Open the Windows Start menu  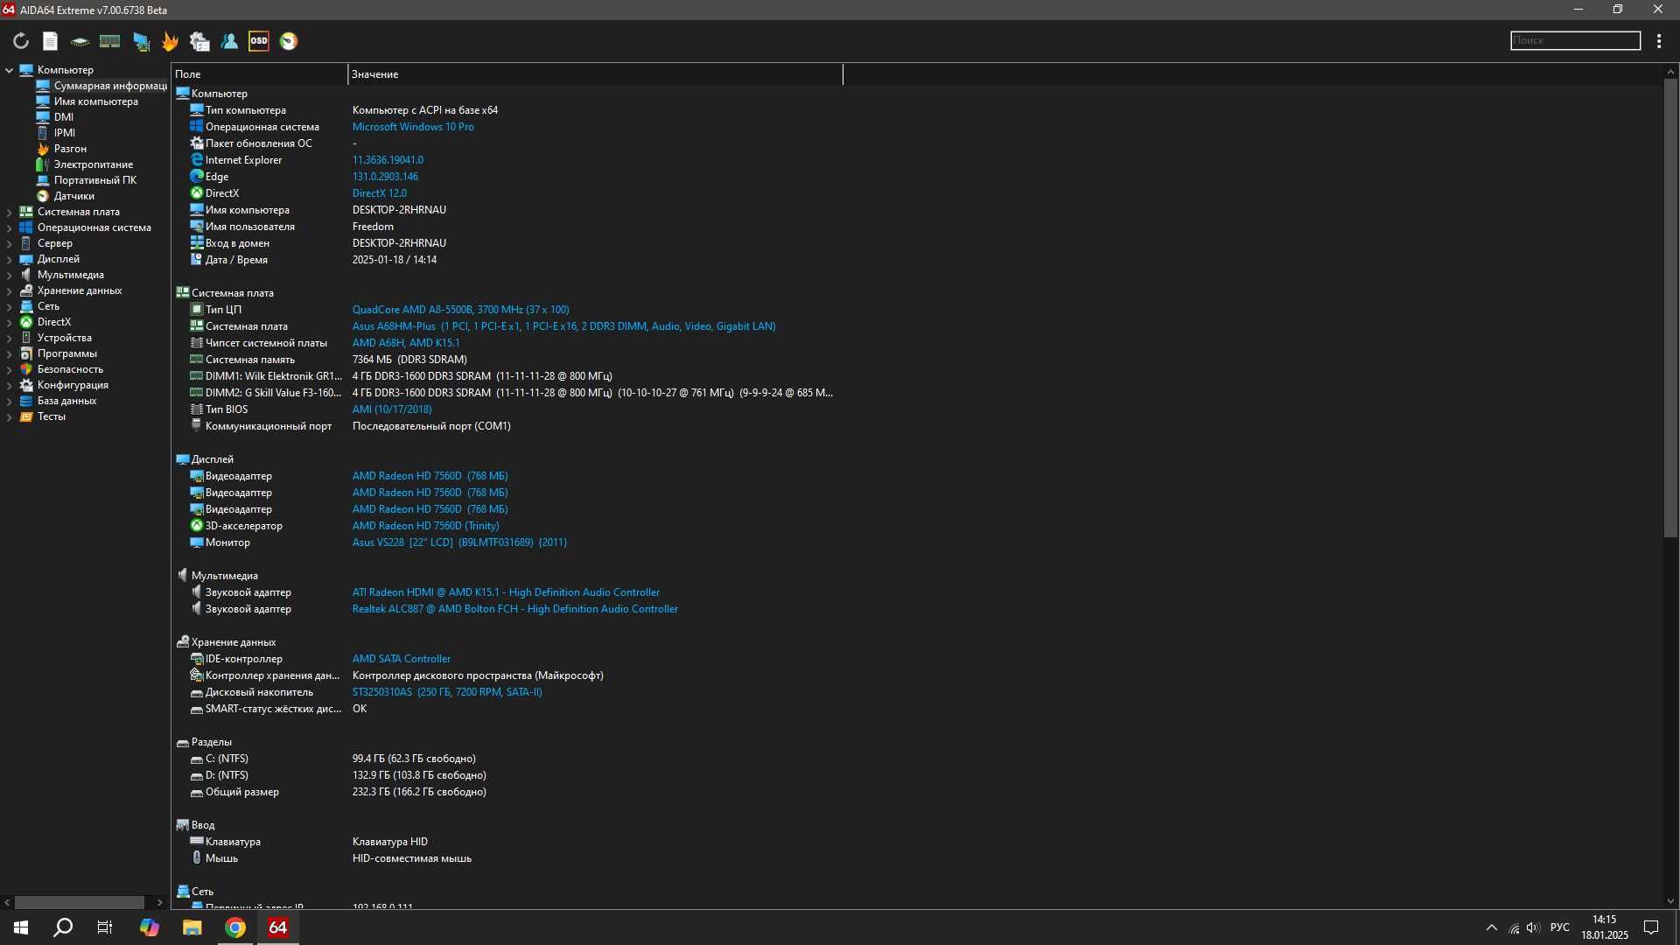[x=21, y=927]
